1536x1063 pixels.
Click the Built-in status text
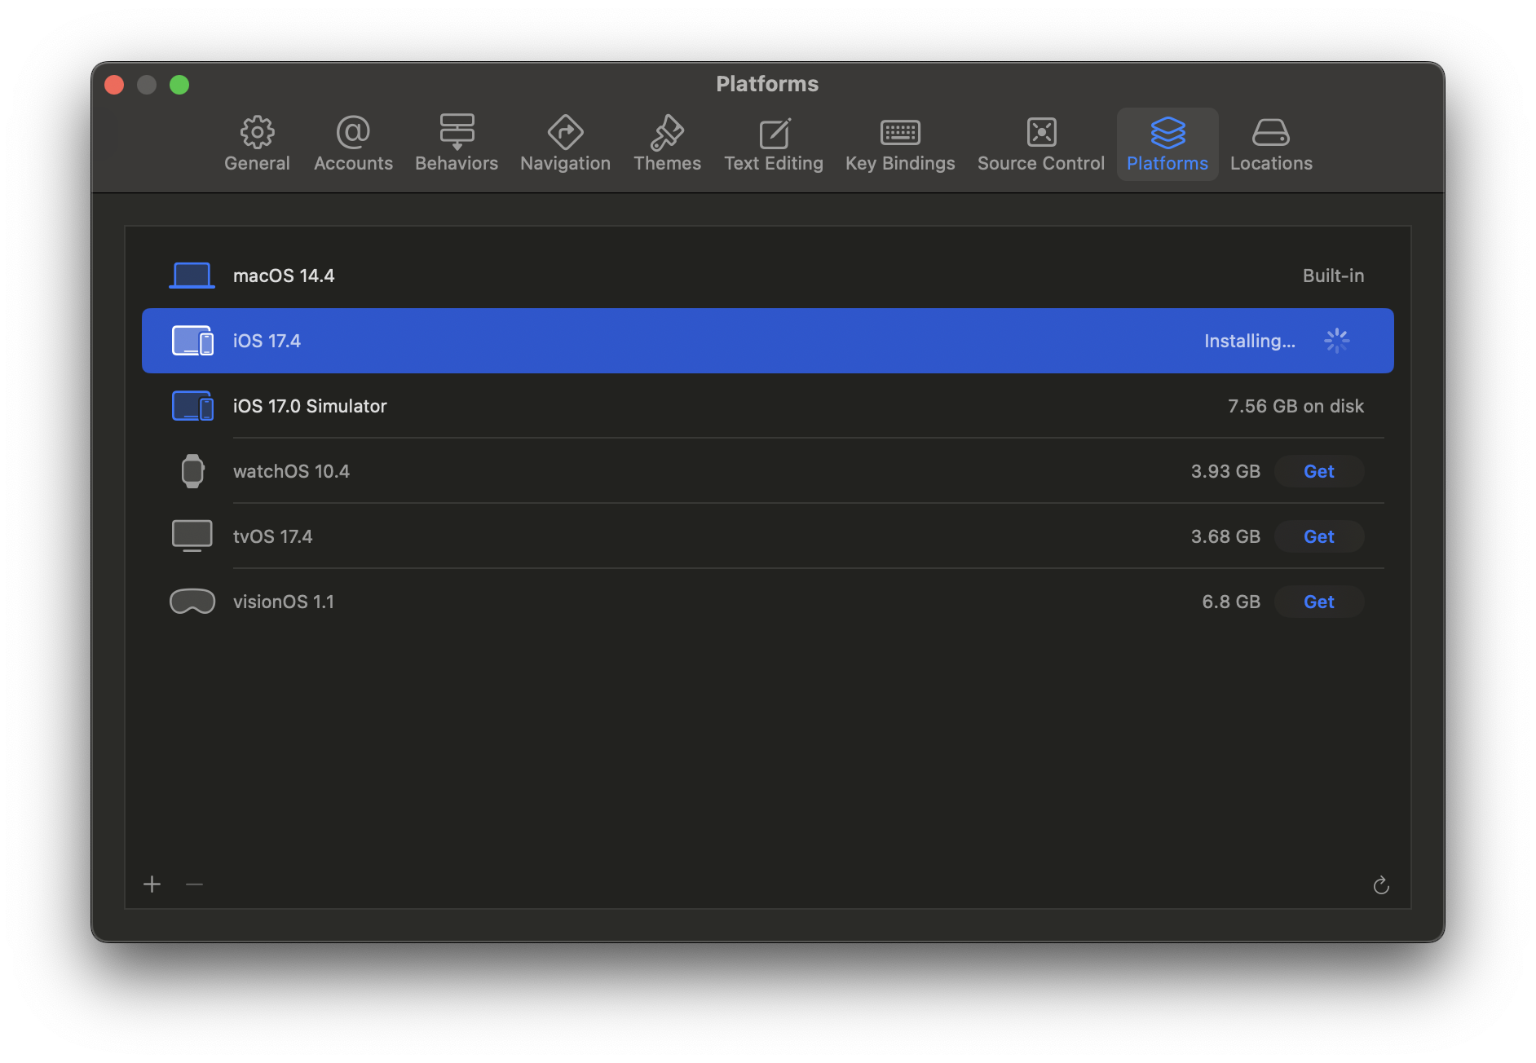tap(1333, 276)
